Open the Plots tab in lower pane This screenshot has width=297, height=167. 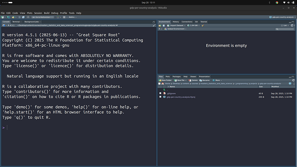[167, 77]
